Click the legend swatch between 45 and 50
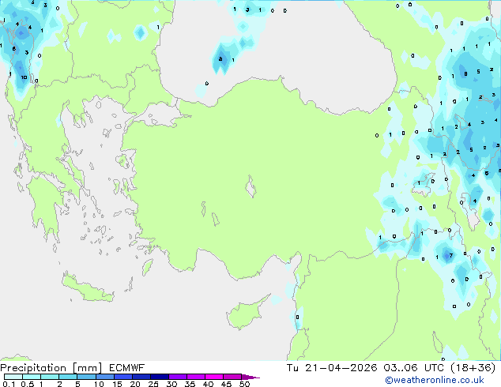This screenshot has height=387, width=501. click(x=232, y=377)
